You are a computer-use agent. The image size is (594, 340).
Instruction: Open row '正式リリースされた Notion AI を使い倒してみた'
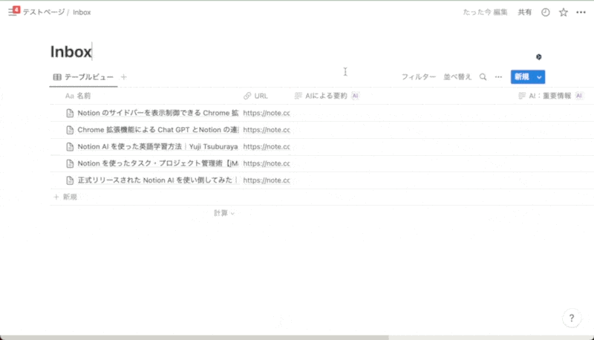point(158,180)
